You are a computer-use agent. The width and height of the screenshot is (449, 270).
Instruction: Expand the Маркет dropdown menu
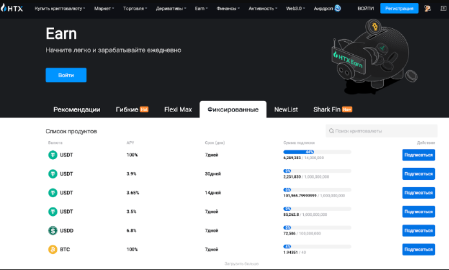click(x=105, y=8)
